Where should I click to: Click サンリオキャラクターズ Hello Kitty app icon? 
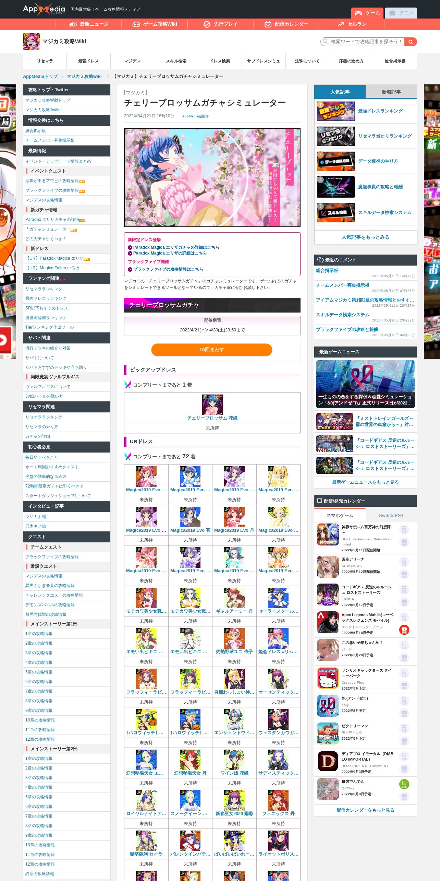(x=328, y=678)
